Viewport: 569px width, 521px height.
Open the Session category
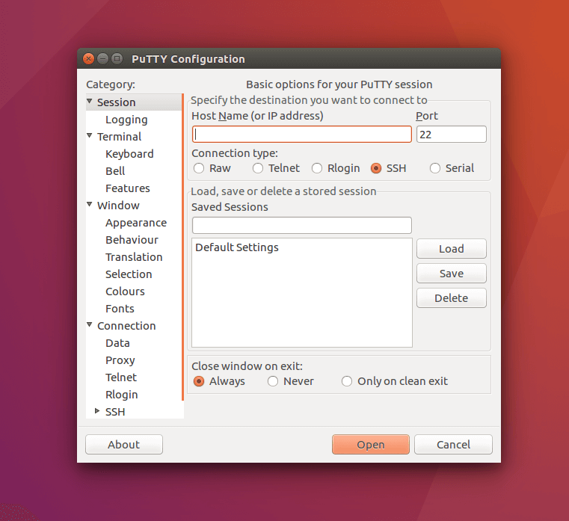116,102
